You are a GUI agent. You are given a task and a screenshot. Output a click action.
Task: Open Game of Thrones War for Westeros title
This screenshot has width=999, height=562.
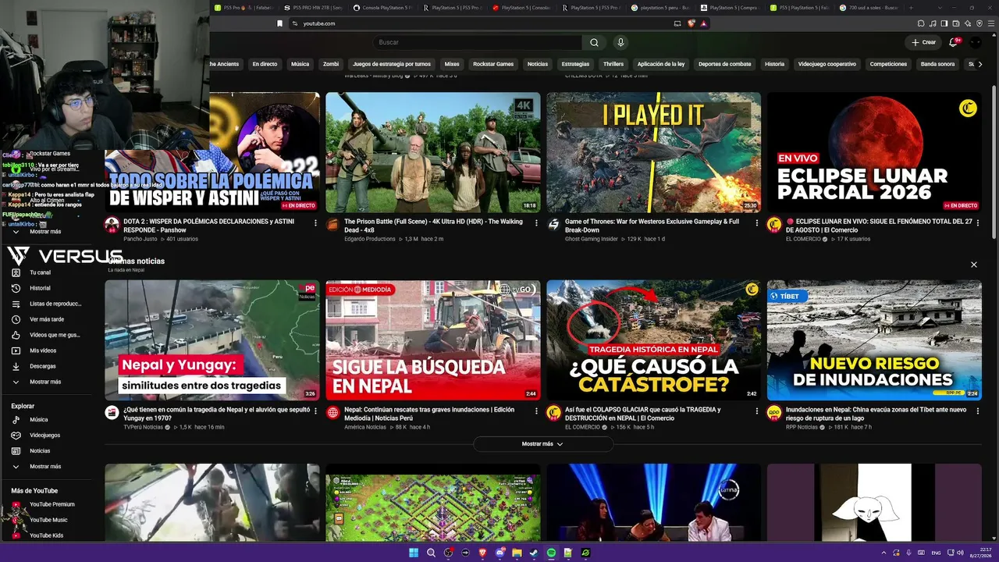[x=652, y=226]
